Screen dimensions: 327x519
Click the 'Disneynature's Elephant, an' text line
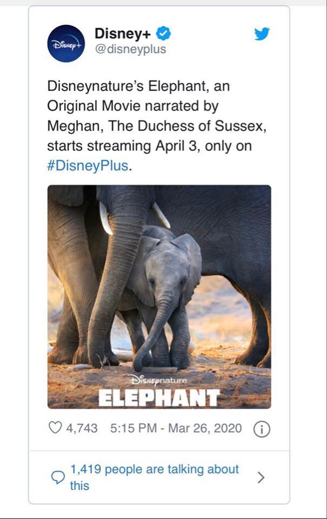point(142,86)
